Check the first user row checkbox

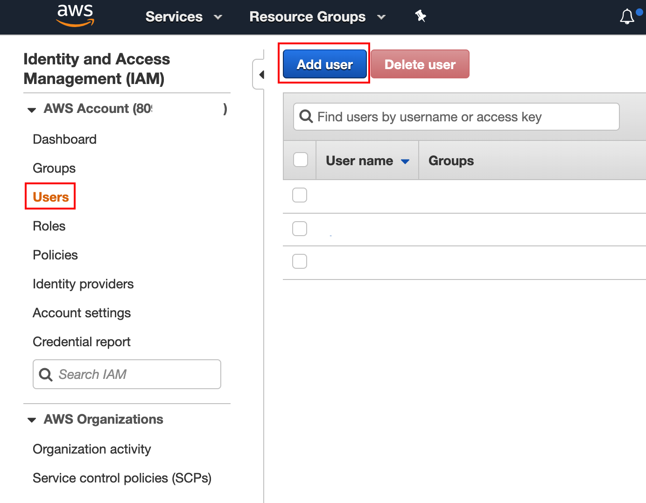pyautogui.click(x=300, y=195)
